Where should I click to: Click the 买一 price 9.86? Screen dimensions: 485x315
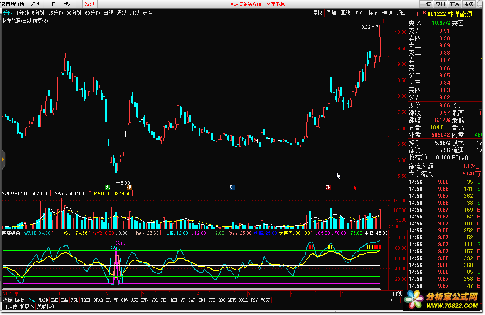click(444, 68)
